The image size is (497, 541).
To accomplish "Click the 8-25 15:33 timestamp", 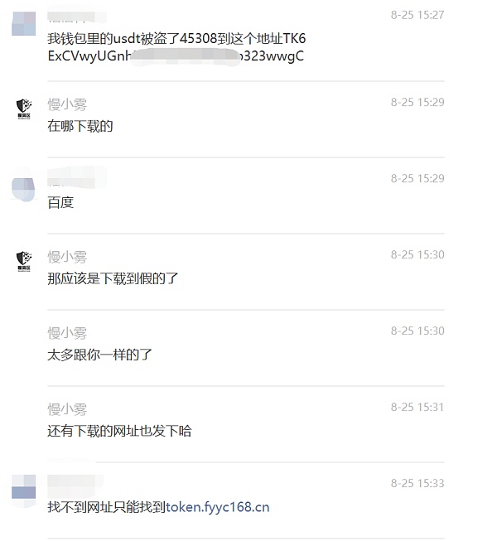I will tap(417, 483).
